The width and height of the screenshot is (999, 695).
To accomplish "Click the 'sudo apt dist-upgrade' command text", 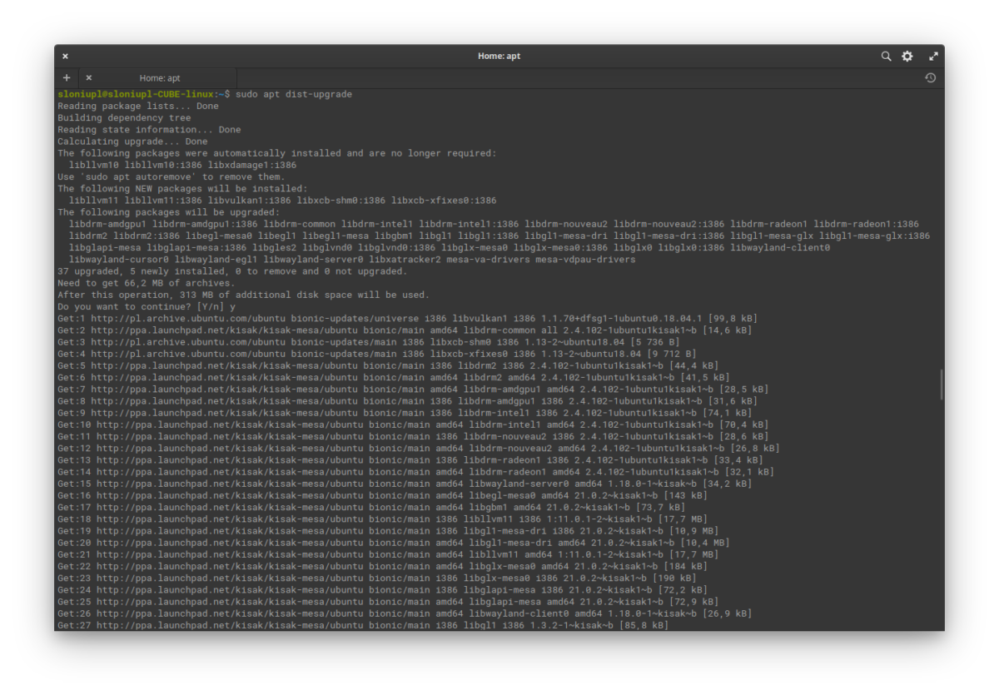I will point(294,95).
